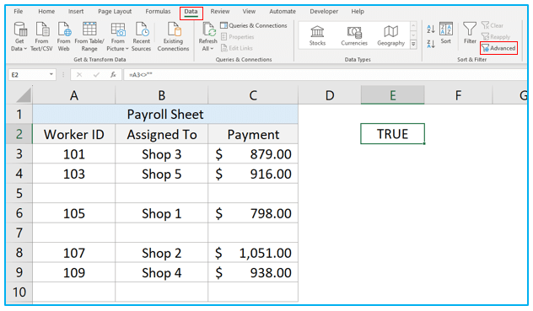Select the Payment header cell
The height and width of the screenshot is (311, 533).
(x=253, y=134)
